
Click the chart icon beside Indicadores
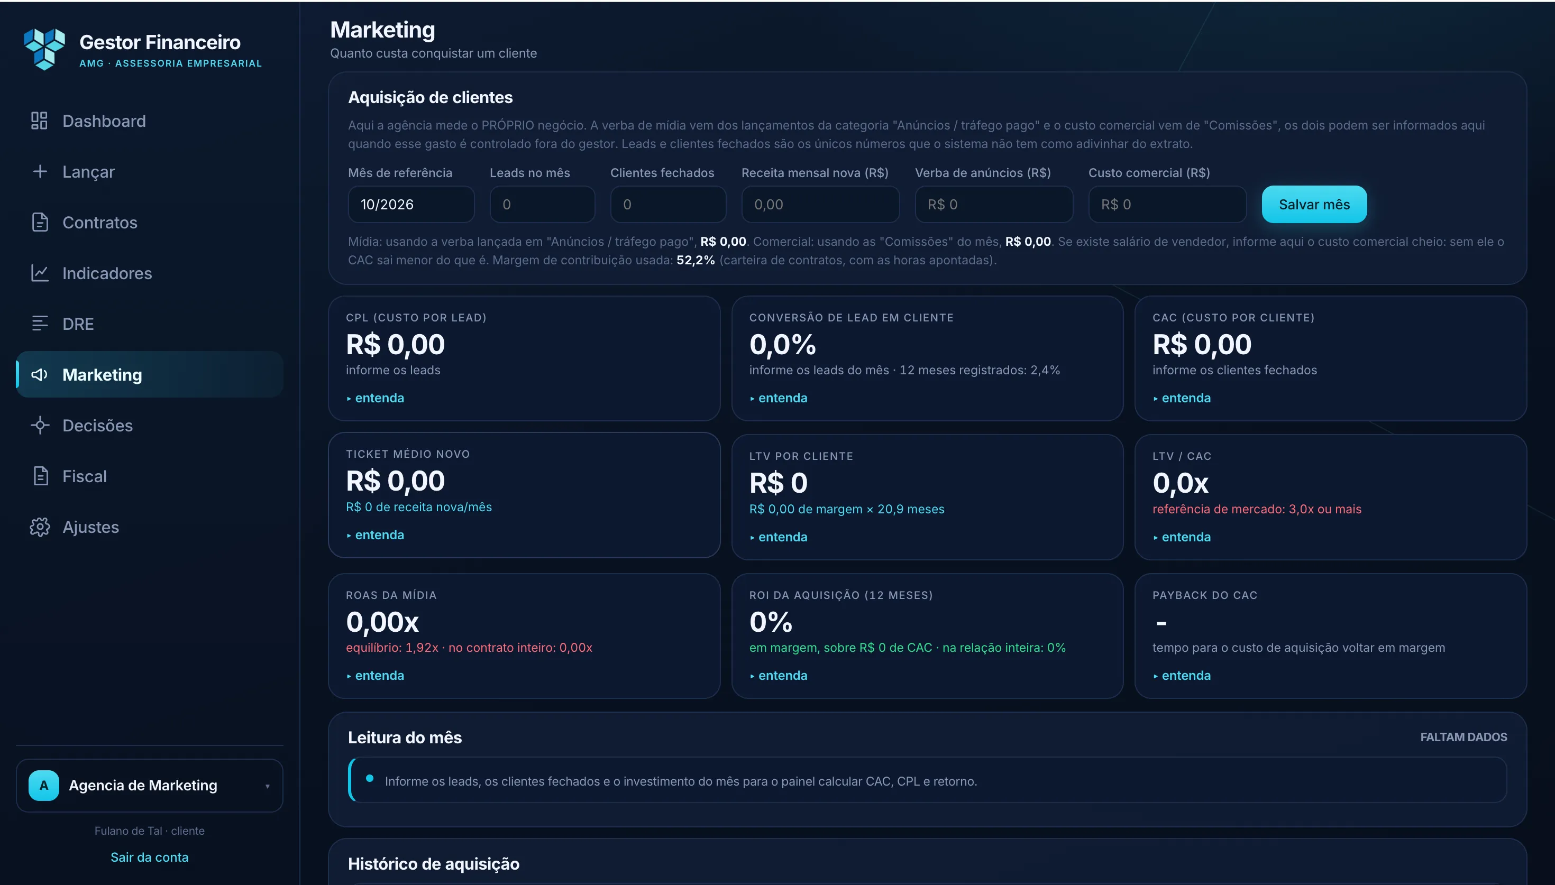point(40,273)
